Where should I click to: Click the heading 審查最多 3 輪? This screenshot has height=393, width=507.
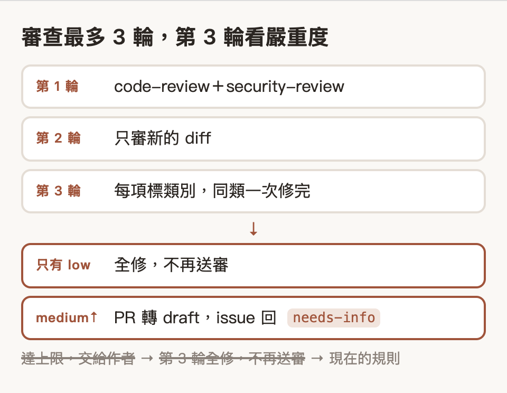pyautogui.click(x=87, y=37)
